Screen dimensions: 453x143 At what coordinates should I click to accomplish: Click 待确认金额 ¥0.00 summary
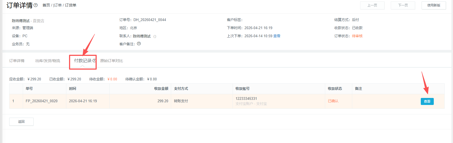(x=141, y=79)
